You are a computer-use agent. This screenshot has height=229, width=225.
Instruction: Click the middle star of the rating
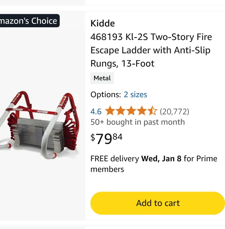pyautogui.click(x=131, y=111)
